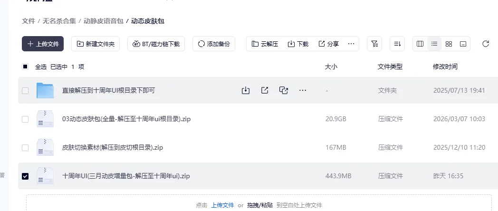Click 添加备份 button
498x211 pixels.
(214, 44)
